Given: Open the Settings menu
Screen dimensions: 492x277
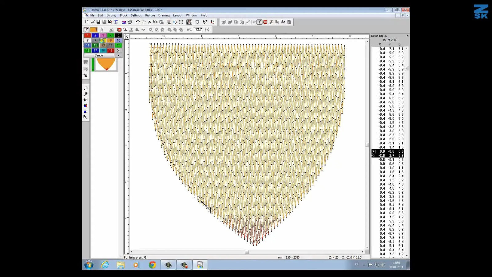Looking at the screenshot, I should coord(136,15).
